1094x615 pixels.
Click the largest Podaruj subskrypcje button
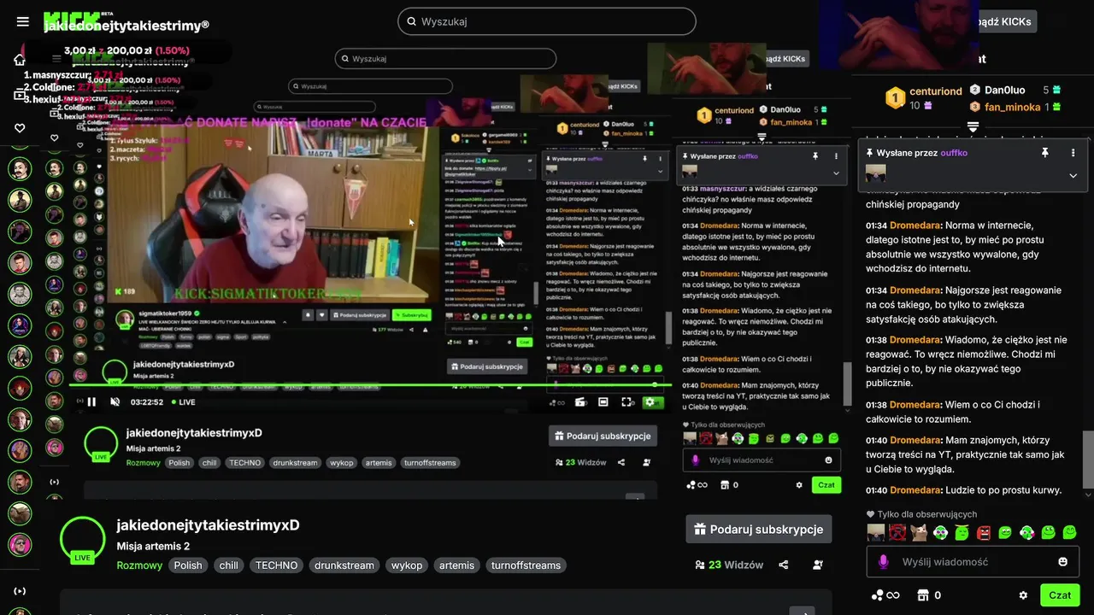(758, 529)
